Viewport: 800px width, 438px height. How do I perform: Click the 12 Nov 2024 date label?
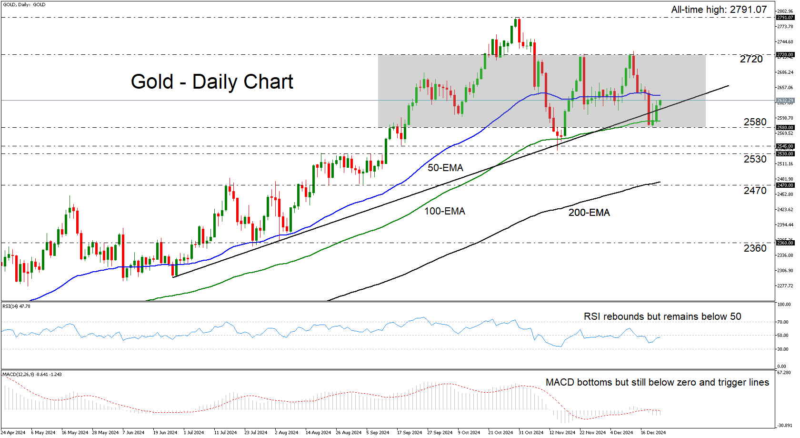click(x=562, y=433)
